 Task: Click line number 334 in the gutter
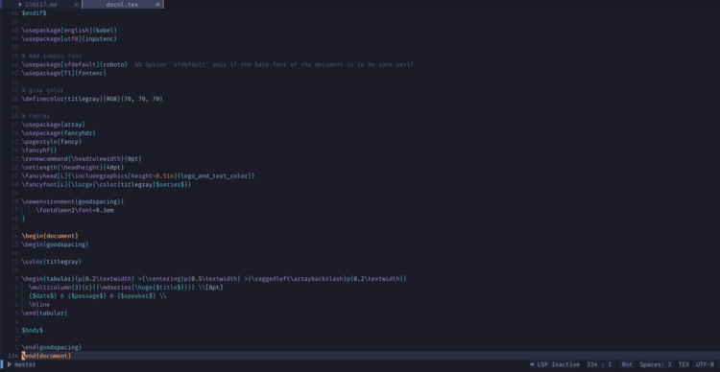pos(12,356)
